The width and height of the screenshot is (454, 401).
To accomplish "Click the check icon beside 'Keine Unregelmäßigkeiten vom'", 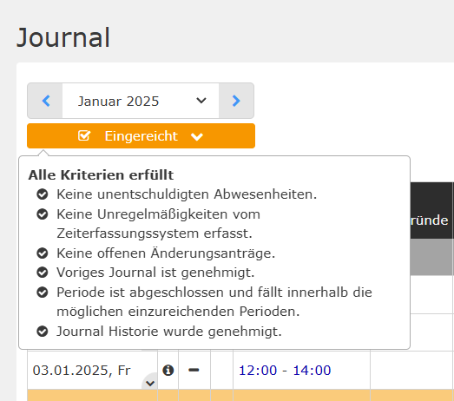I will 43,214.
